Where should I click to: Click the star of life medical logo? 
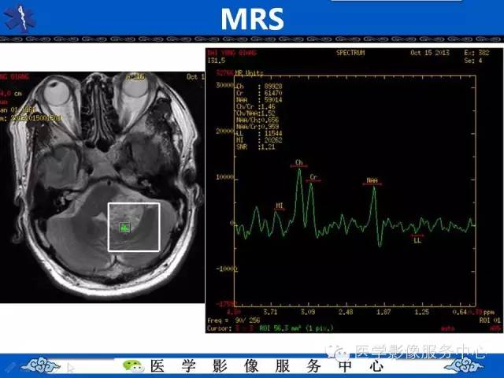[19, 19]
